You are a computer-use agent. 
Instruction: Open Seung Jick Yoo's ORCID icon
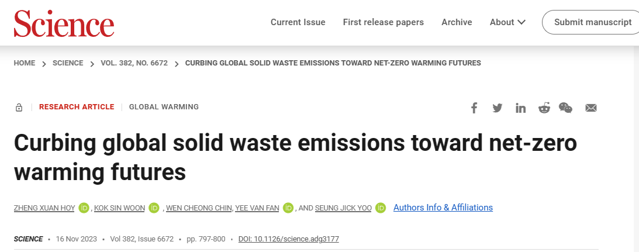[x=381, y=208]
